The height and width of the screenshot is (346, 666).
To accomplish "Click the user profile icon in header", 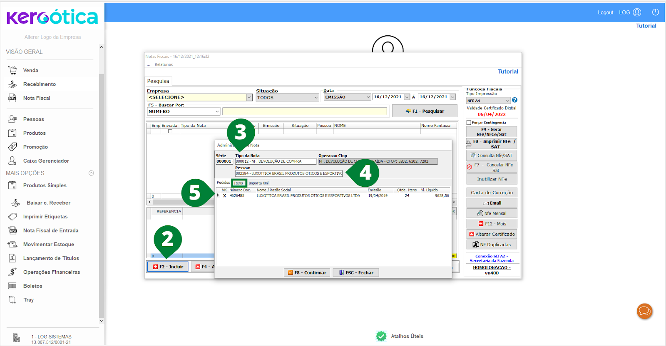I will click(637, 12).
